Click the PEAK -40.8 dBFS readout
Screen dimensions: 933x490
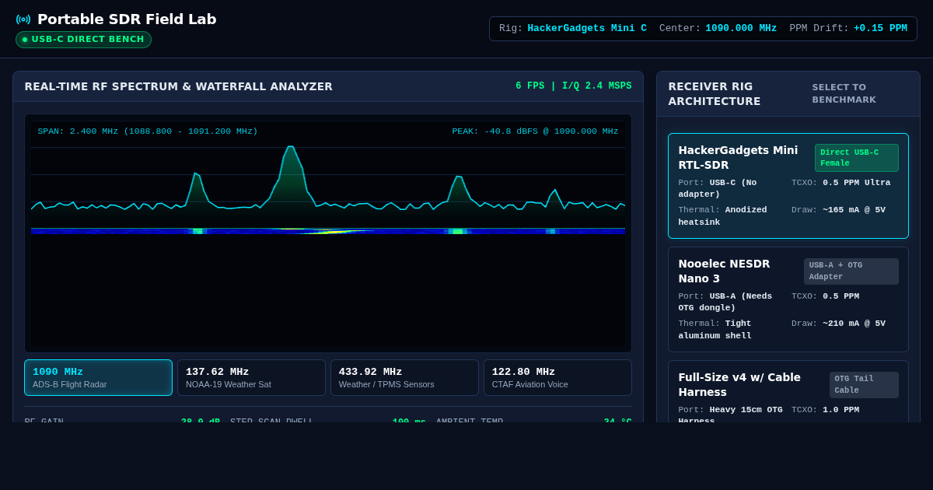[x=535, y=131]
